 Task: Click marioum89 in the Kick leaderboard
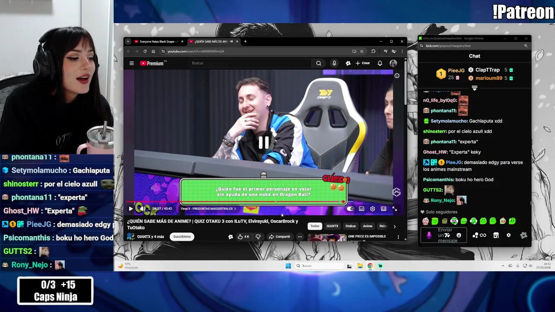(x=489, y=78)
